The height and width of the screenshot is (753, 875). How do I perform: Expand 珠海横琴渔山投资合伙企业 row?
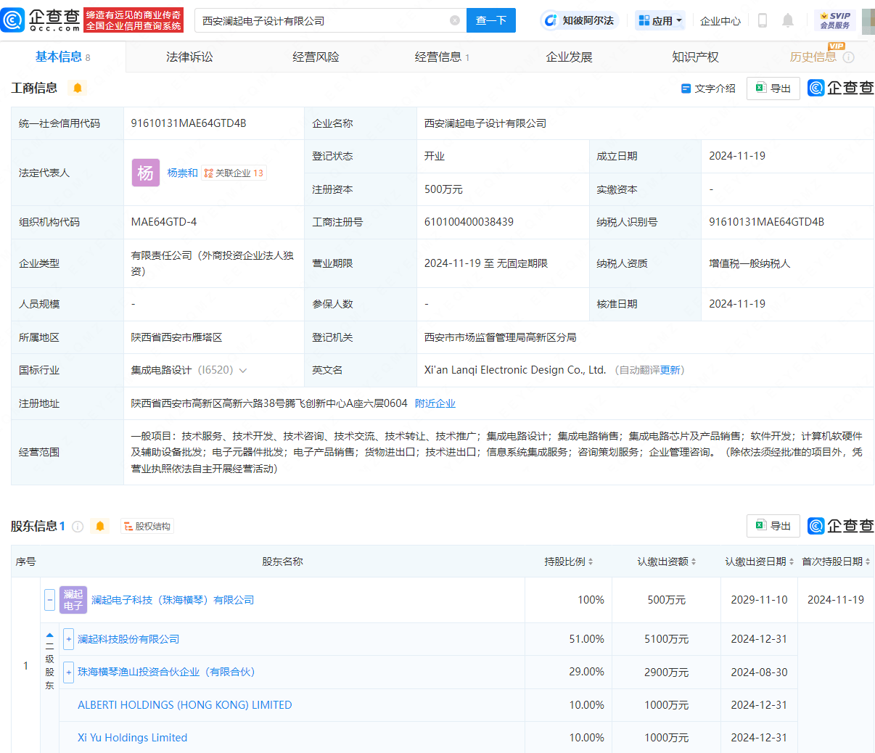coord(69,672)
